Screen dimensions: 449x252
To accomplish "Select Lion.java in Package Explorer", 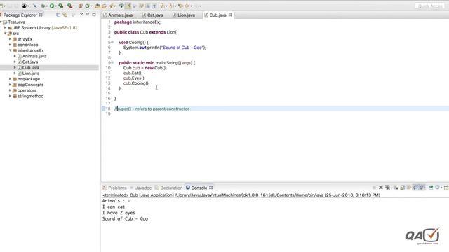I will (x=31, y=73).
